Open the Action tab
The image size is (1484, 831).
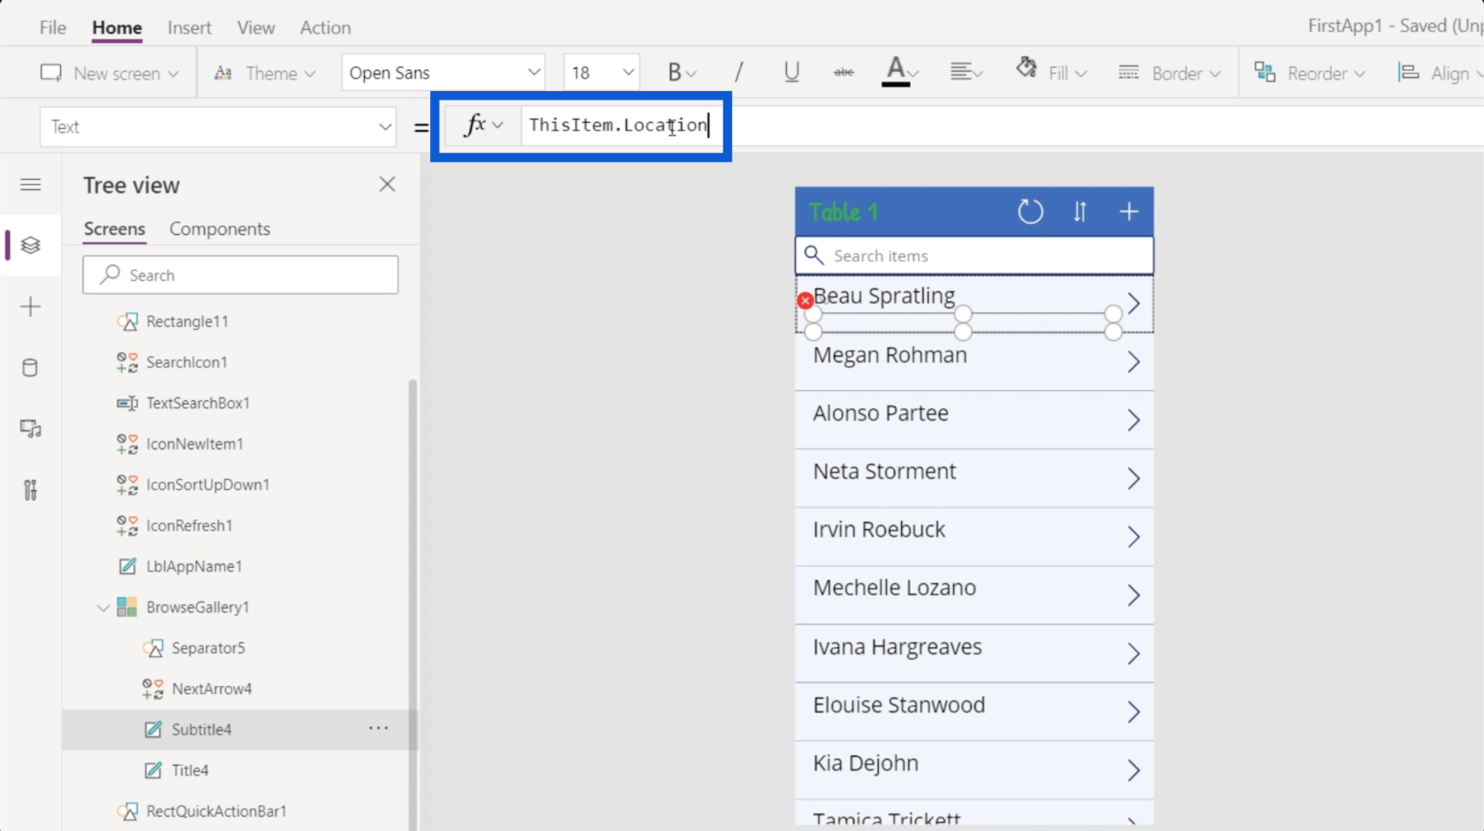[x=325, y=27]
